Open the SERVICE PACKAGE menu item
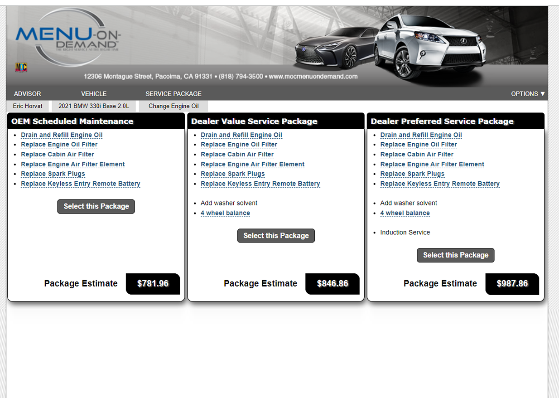The width and height of the screenshot is (559, 398). click(173, 94)
